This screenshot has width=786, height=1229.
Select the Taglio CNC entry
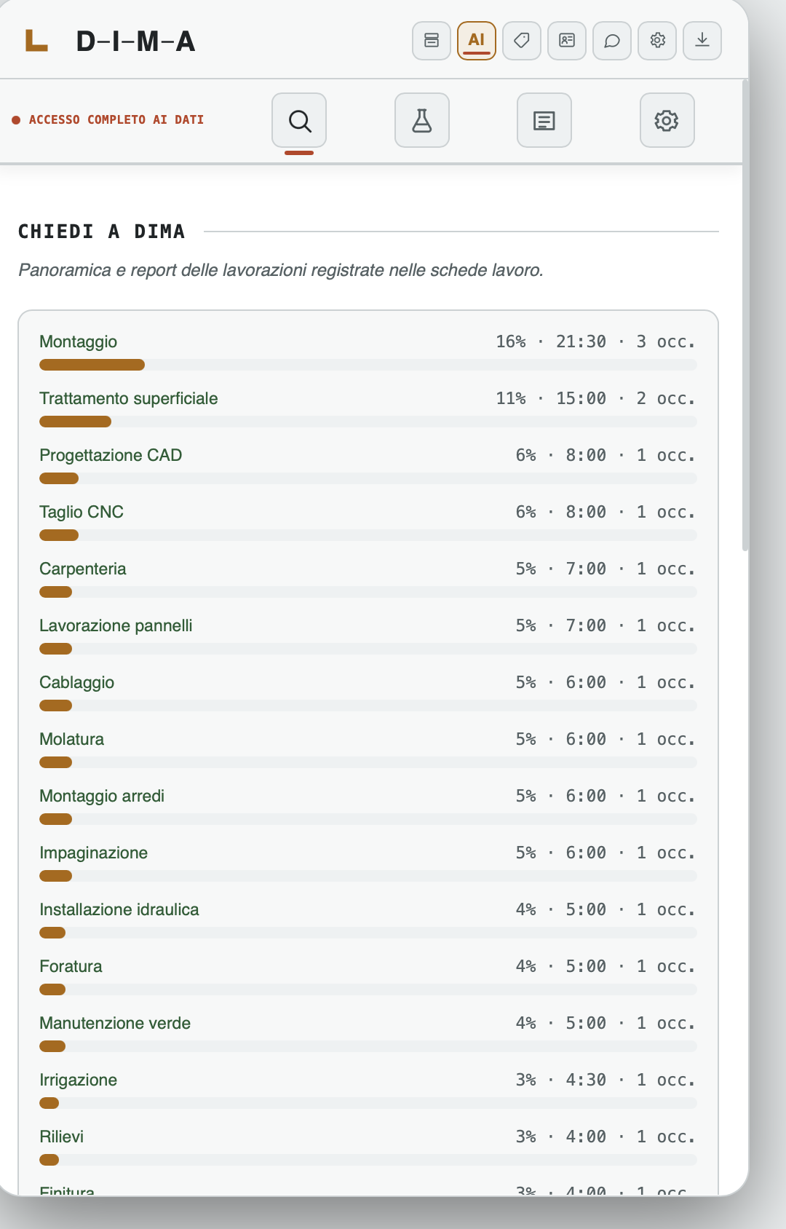[368, 521]
